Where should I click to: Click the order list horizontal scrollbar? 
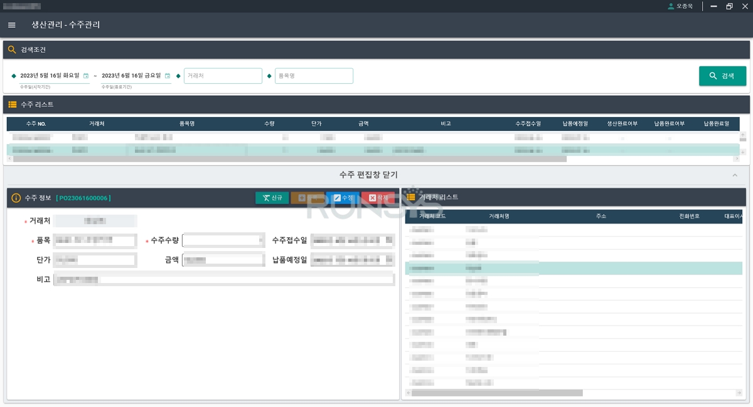pos(289,159)
